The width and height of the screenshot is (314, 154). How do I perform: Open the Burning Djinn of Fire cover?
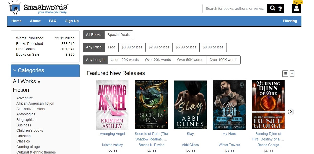268,105
